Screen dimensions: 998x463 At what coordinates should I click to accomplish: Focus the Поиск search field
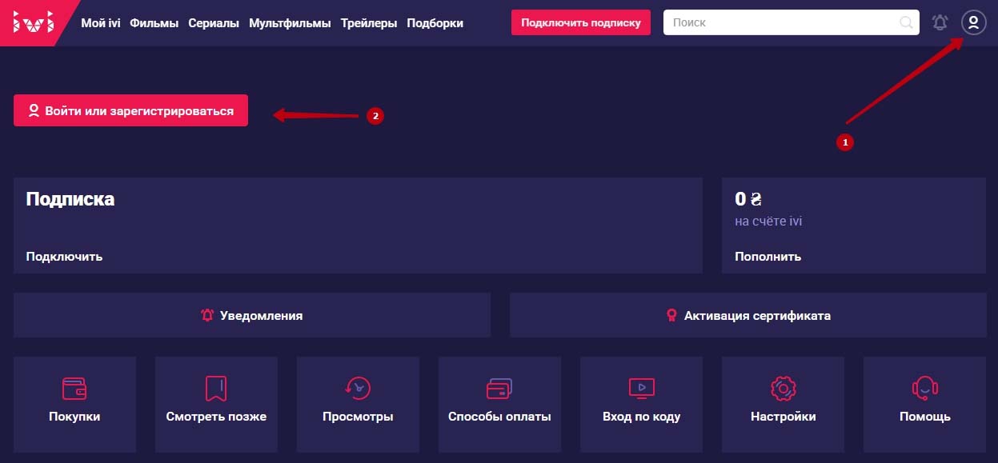pos(792,23)
